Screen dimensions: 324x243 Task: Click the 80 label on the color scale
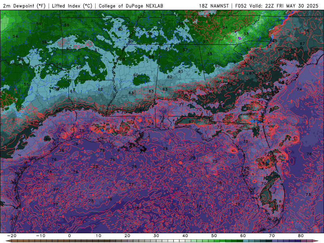(301, 236)
